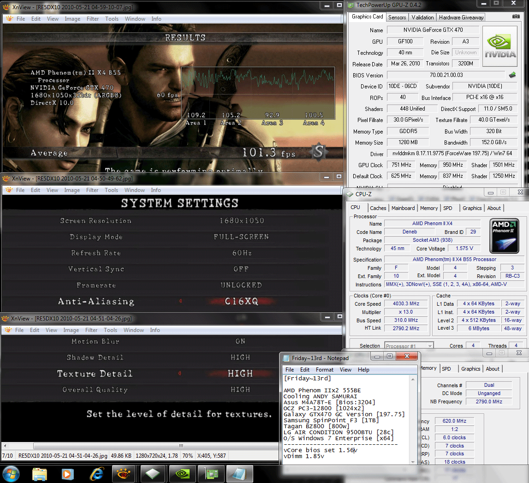Open Image menu in middle XnView window
The width and height of the screenshot is (529, 483).
point(72,190)
